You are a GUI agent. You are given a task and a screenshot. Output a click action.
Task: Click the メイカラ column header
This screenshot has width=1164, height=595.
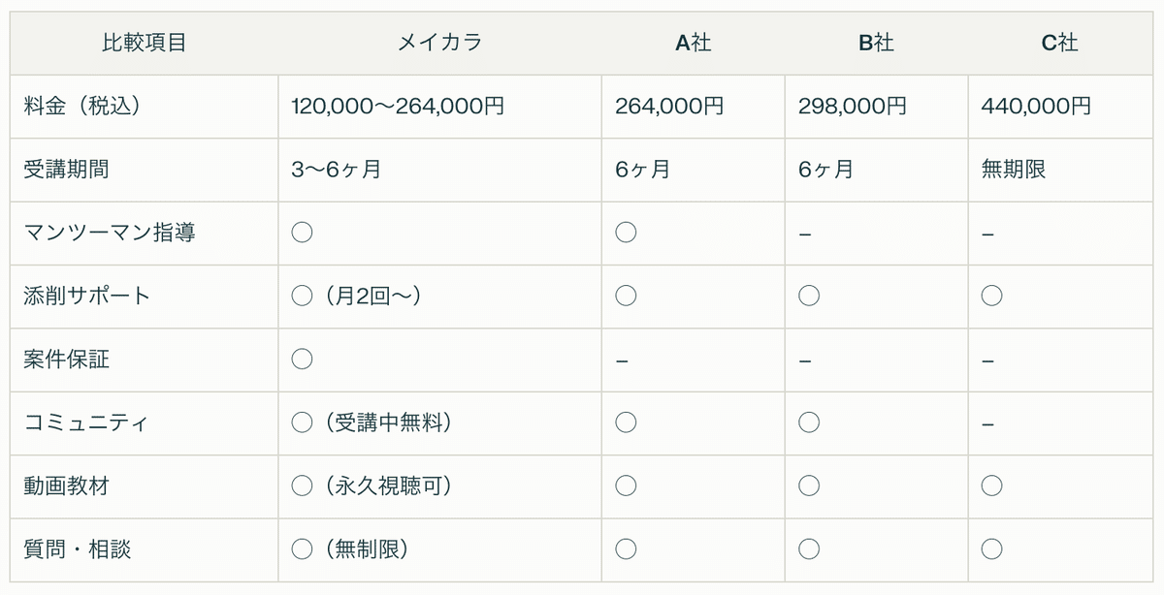coord(439,43)
